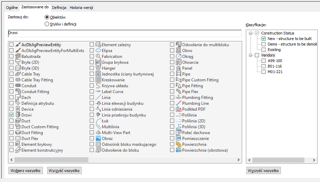Collapse the Construction Status tree node
Screen dimensions: 320x182
[x=251, y=33]
